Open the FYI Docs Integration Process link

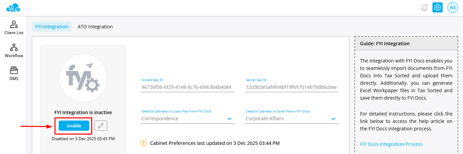pyautogui.click(x=391, y=144)
